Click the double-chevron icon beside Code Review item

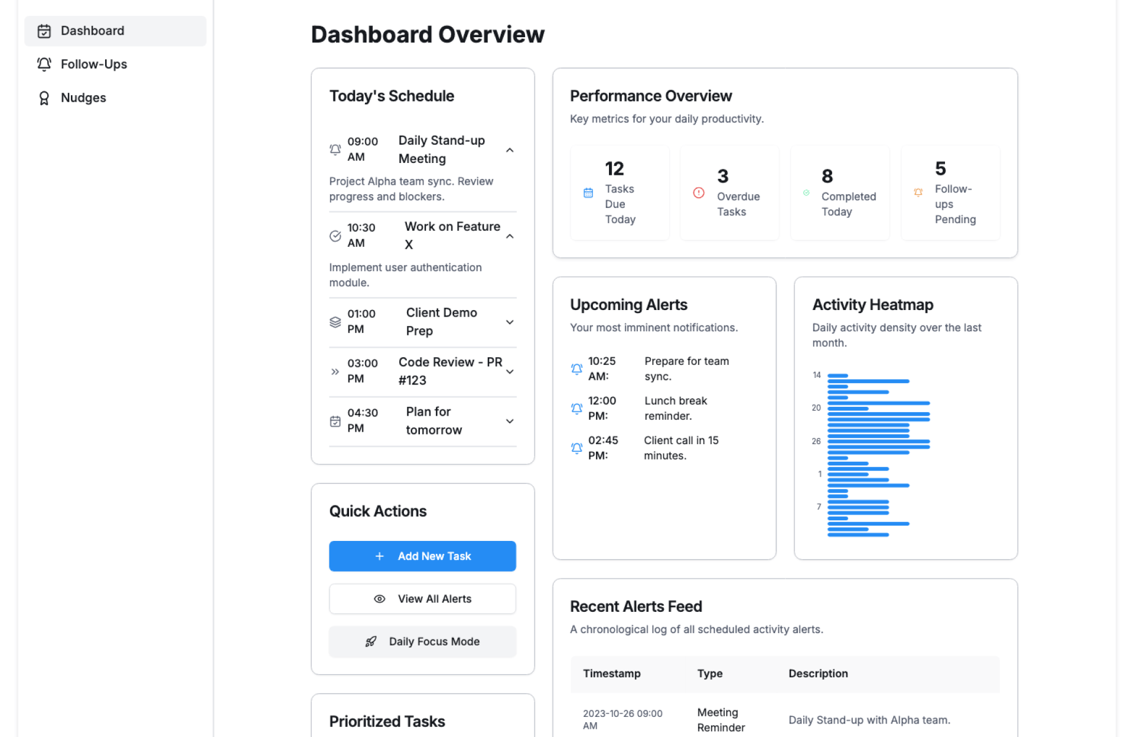click(x=335, y=371)
